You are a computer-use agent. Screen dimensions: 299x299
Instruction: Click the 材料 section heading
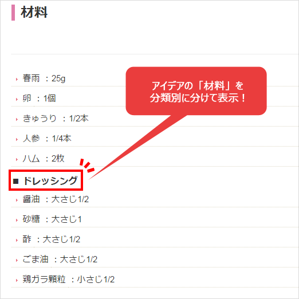(34, 12)
